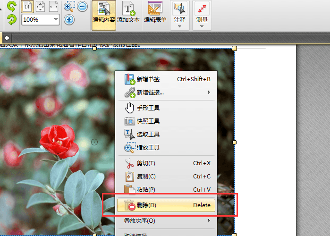Expand the 叠放次序 submenu arrow
Image resolution: width=330 pixels, height=236 pixels.
tap(209, 220)
